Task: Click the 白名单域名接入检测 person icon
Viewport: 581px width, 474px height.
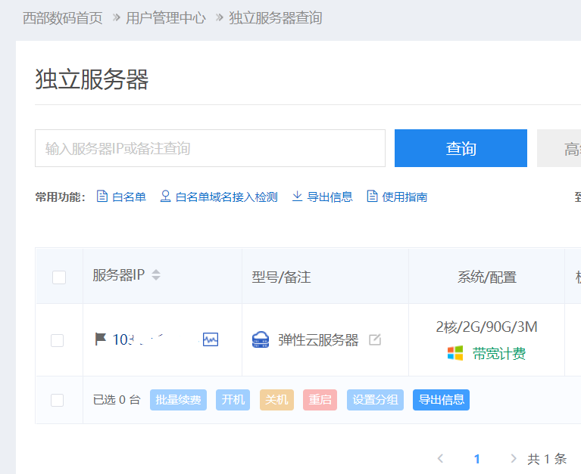Action: coord(165,197)
